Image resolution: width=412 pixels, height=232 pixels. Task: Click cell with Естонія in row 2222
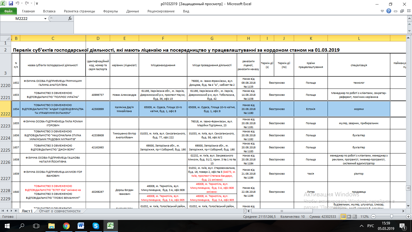click(310, 109)
